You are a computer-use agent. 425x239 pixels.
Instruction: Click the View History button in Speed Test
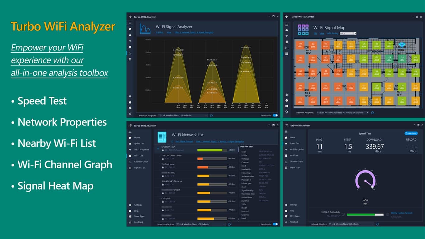(411, 133)
